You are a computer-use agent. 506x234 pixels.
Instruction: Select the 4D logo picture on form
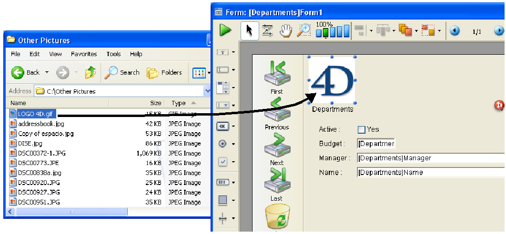point(332,80)
